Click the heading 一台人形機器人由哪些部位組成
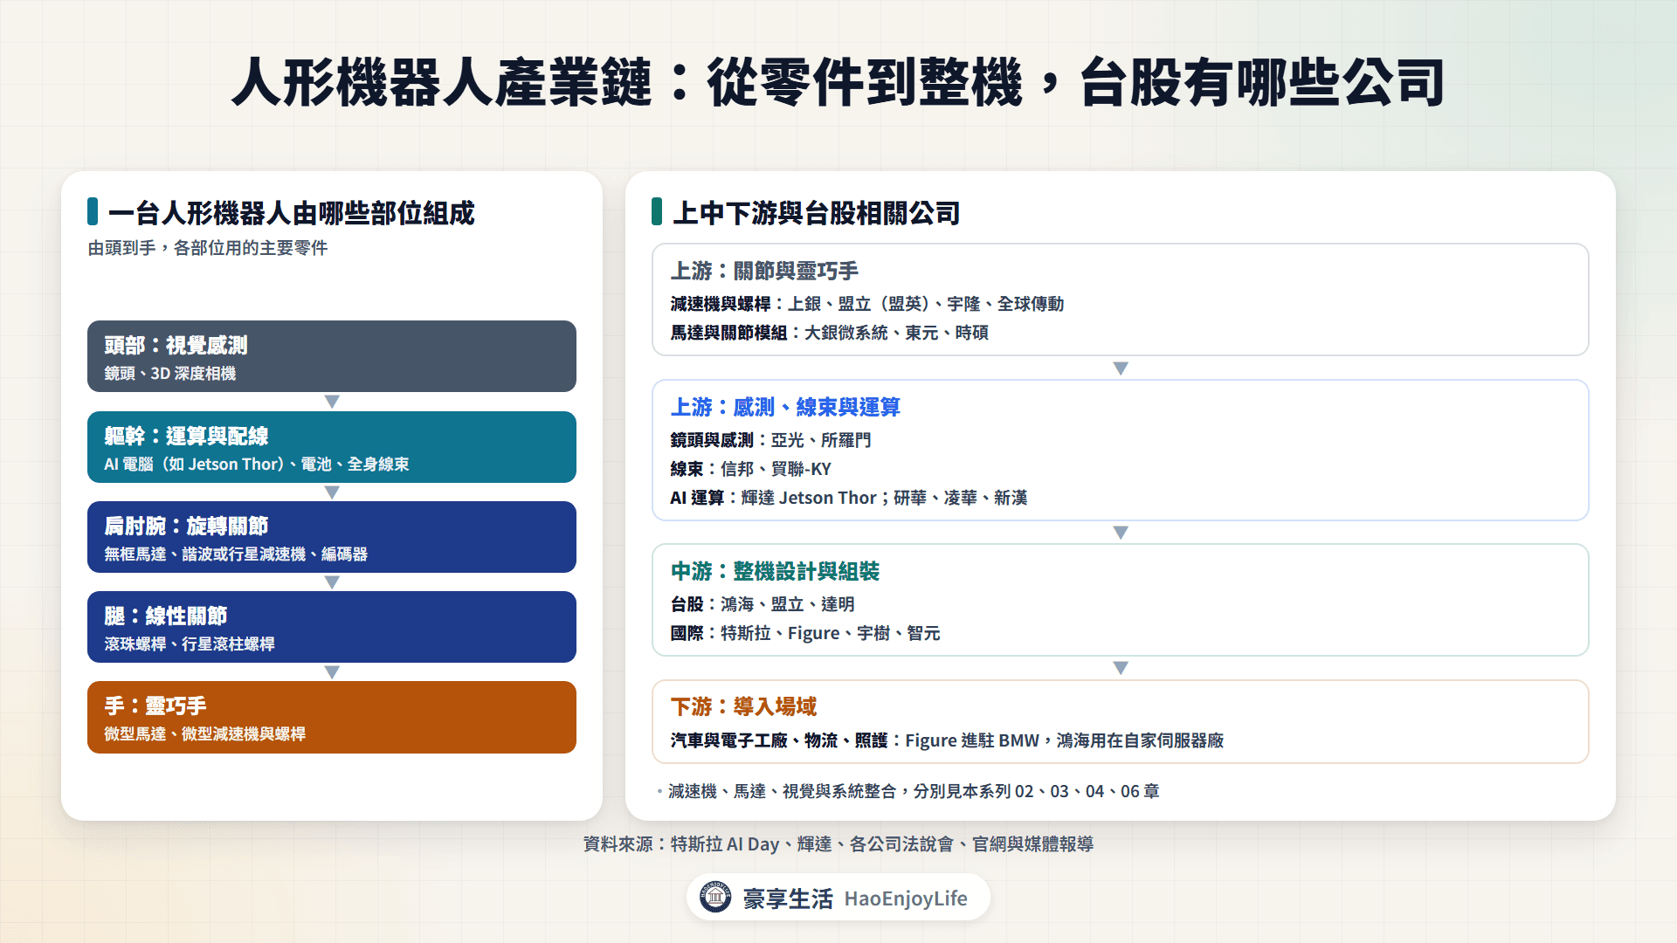 (x=291, y=213)
